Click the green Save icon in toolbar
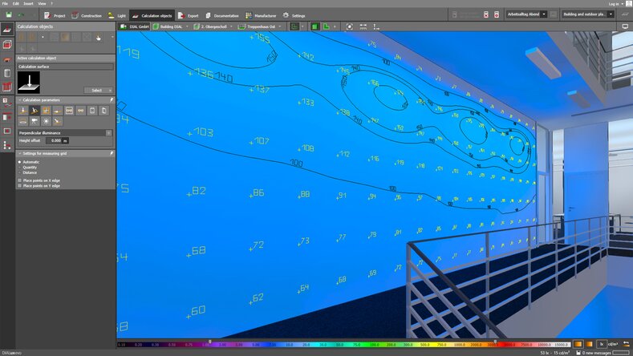This screenshot has height=356, width=633. pos(7,15)
